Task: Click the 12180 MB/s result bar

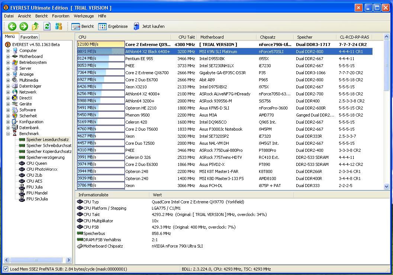Action: pyautogui.click(x=101, y=44)
